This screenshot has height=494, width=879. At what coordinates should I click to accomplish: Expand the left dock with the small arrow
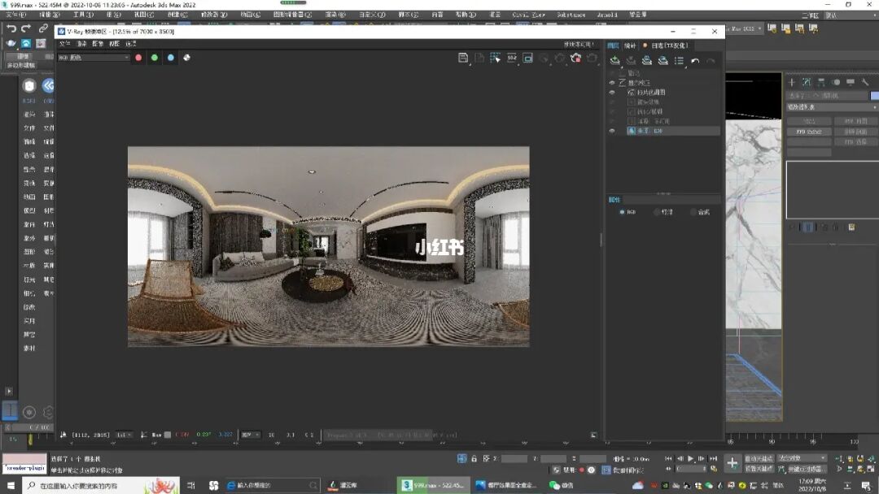pyautogui.click(x=9, y=391)
